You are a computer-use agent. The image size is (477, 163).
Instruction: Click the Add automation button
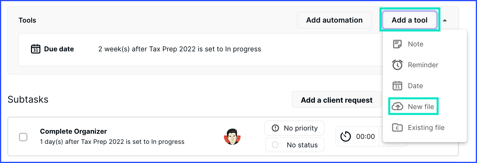click(x=334, y=20)
